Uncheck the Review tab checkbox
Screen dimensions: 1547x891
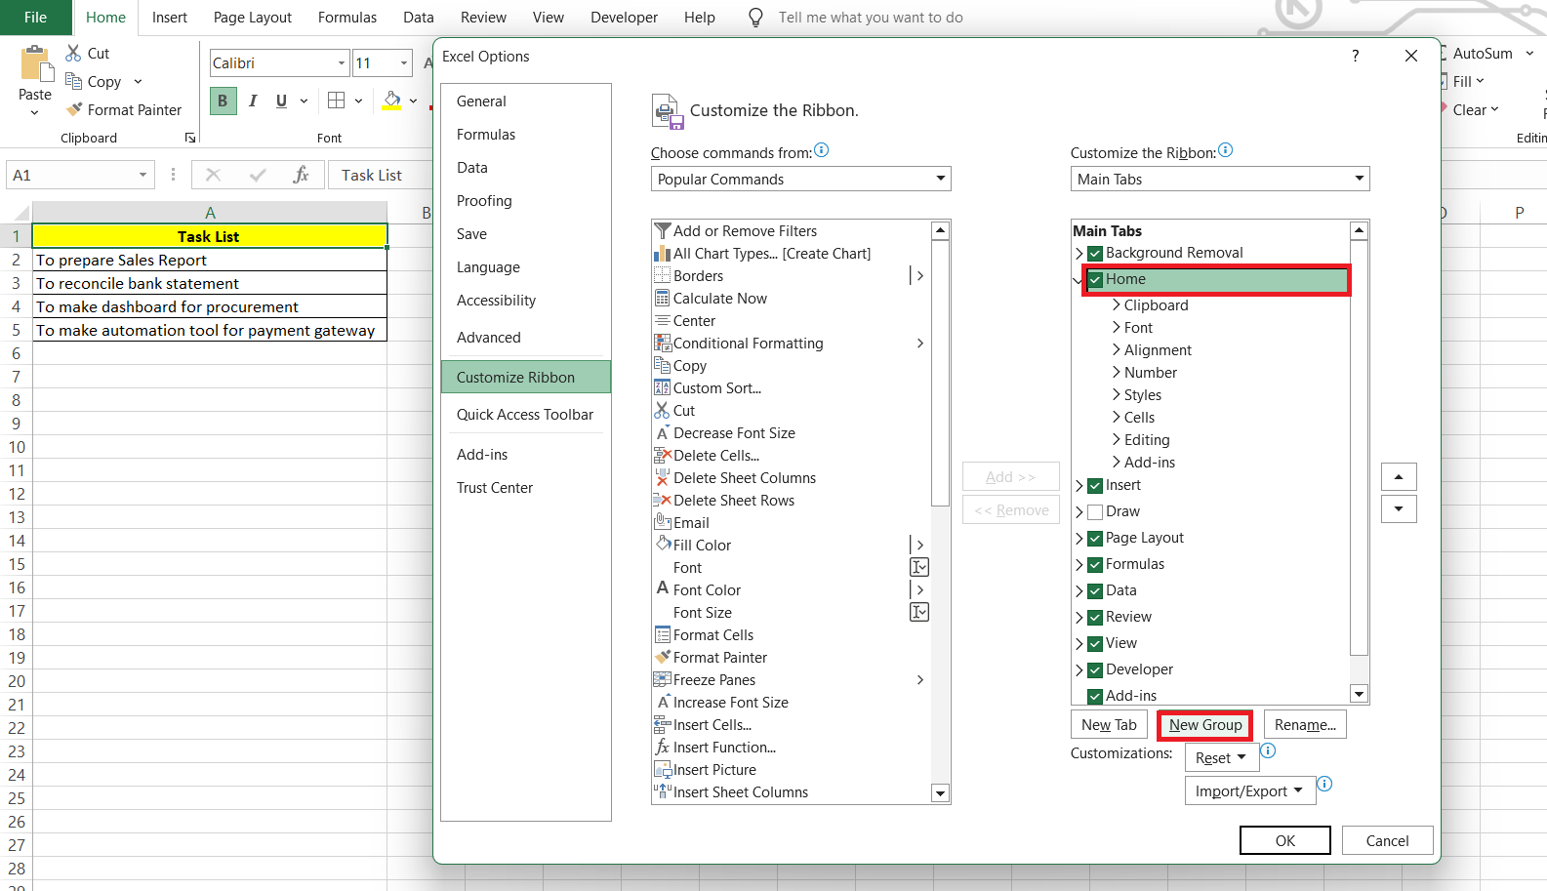tap(1095, 618)
